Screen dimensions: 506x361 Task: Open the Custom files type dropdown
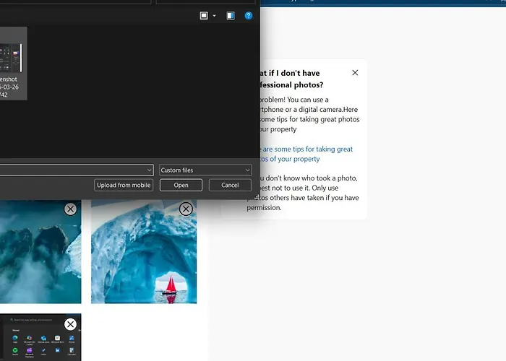(x=205, y=170)
